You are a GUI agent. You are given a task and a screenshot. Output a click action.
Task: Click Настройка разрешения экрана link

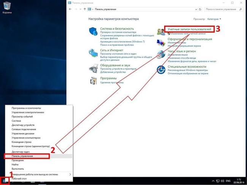(184, 46)
